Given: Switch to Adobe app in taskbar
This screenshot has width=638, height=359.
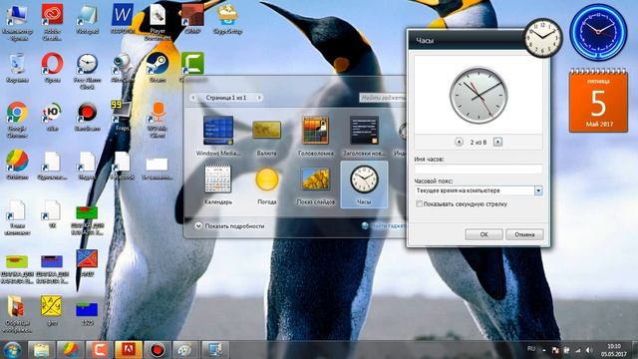Looking at the screenshot, I should click(x=129, y=350).
